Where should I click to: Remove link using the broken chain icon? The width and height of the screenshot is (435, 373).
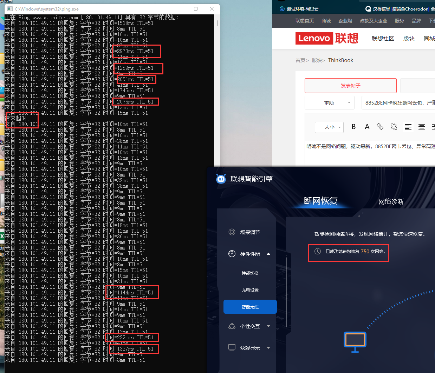coord(394,127)
